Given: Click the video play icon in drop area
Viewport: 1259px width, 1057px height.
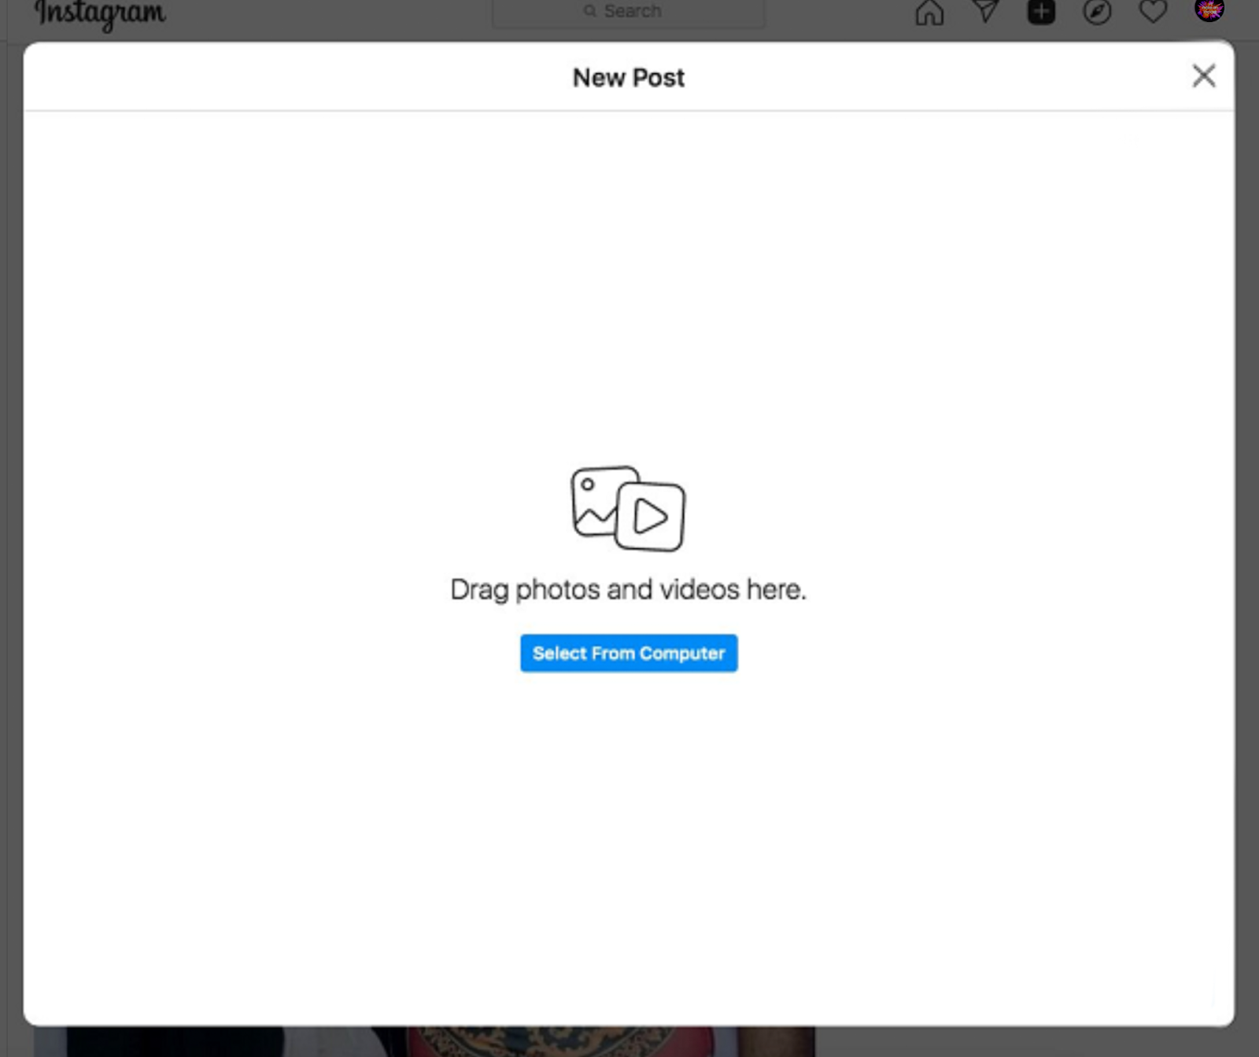Looking at the screenshot, I should pyautogui.click(x=651, y=516).
